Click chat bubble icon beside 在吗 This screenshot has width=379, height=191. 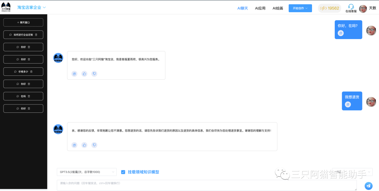18,96
